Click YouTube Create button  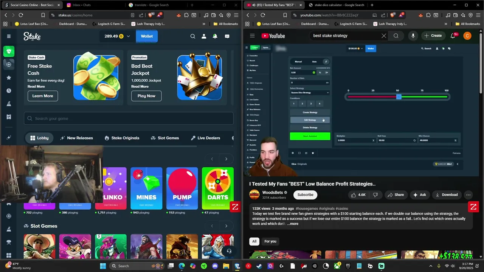click(x=433, y=36)
